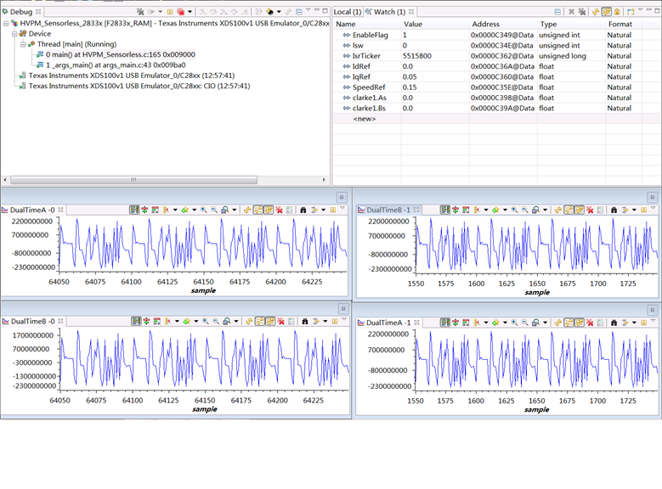Image resolution: width=662 pixels, height=489 pixels.
Task: Click refresh icon in DualTimeA -1 graph toolbar
Action: [558, 323]
